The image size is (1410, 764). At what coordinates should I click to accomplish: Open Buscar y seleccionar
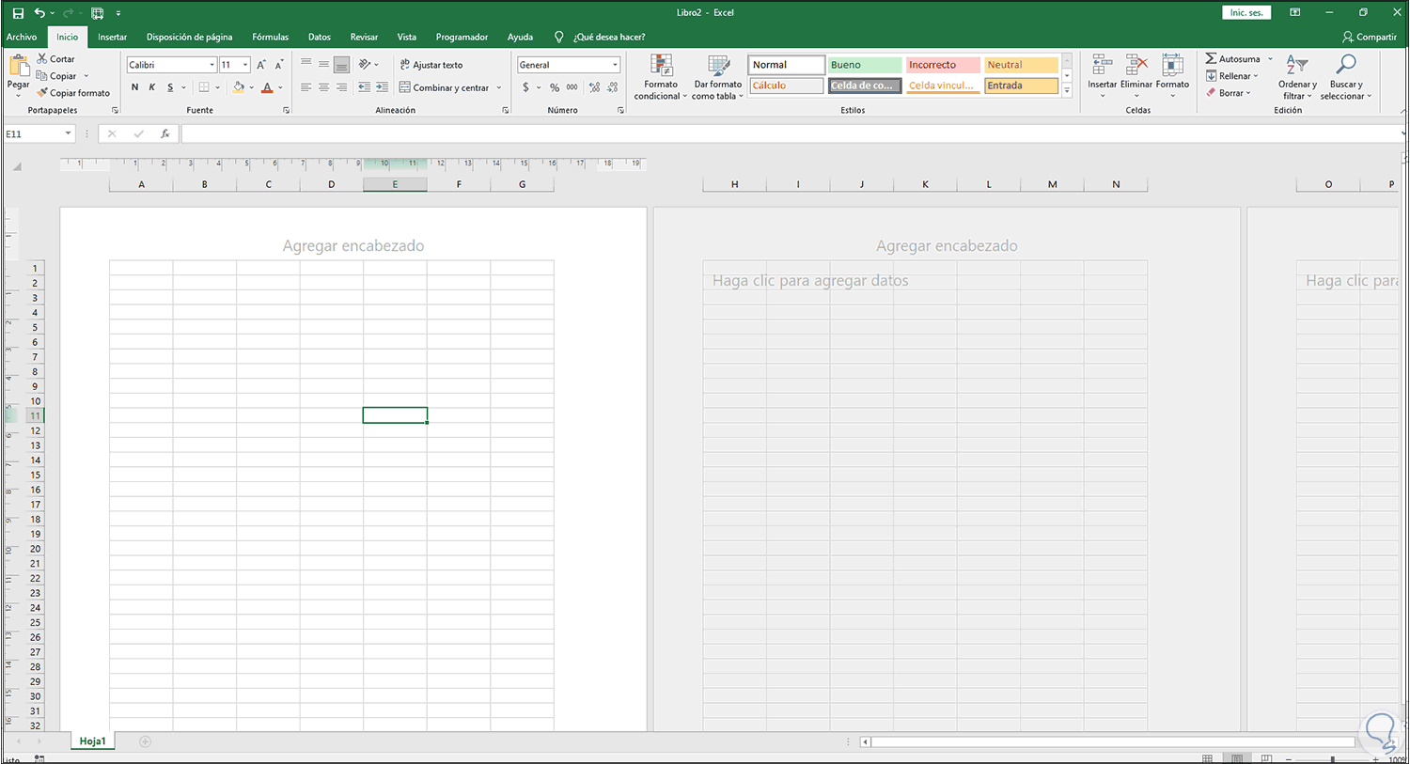(x=1346, y=77)
